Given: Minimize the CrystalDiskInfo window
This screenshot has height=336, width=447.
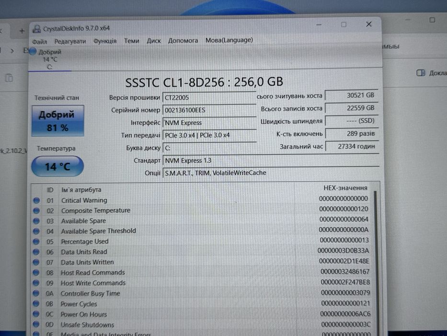Looking at the screenshot, I should pos(319,25).
